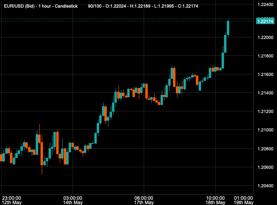Click the 1.21800 price axis label
The height and width of the screenshot is (205, 277).
[265, 56]
